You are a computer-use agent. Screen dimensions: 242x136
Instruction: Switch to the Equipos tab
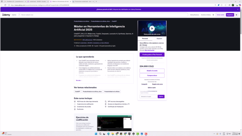[159, 39]
